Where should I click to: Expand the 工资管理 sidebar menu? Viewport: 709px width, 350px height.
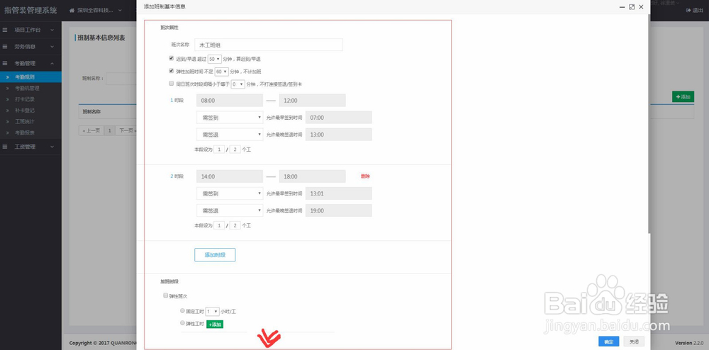tap(30, 147)
